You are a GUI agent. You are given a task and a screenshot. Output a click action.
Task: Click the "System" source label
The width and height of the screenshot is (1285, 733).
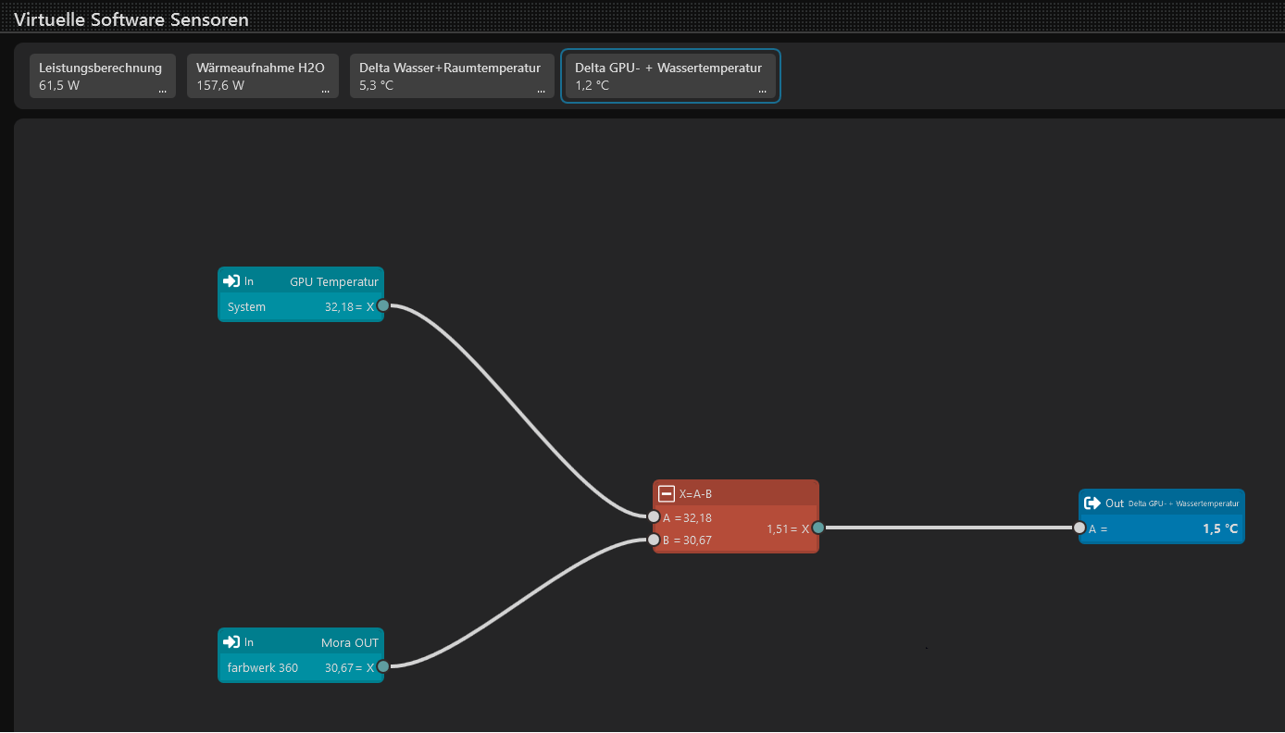pos(246,306)
